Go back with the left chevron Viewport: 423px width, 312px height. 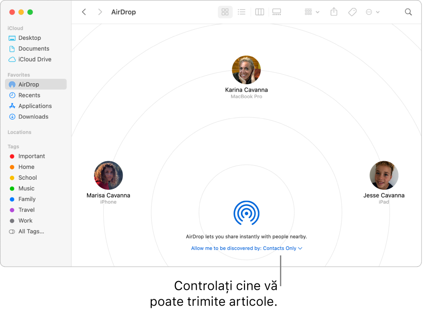pos(84,12)
